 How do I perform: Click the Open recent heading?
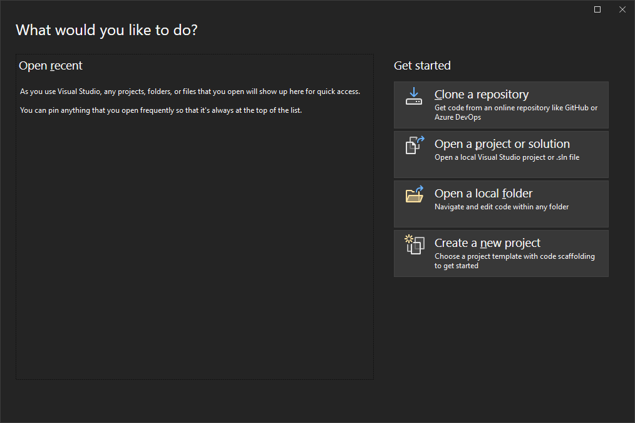pyautogui.click(x=51, y=66)
